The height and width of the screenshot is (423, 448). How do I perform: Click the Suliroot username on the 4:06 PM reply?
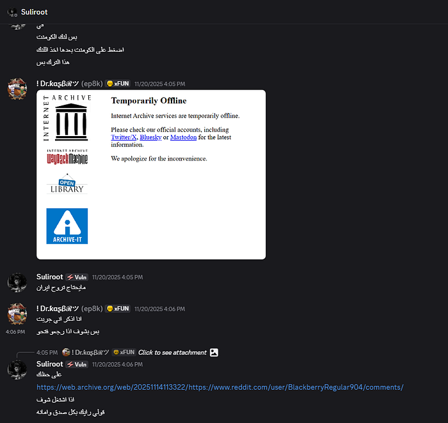tap(50, 364)
